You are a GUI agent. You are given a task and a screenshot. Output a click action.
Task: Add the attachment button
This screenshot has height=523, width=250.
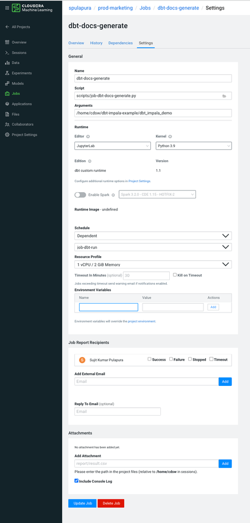tap(225, 464)
